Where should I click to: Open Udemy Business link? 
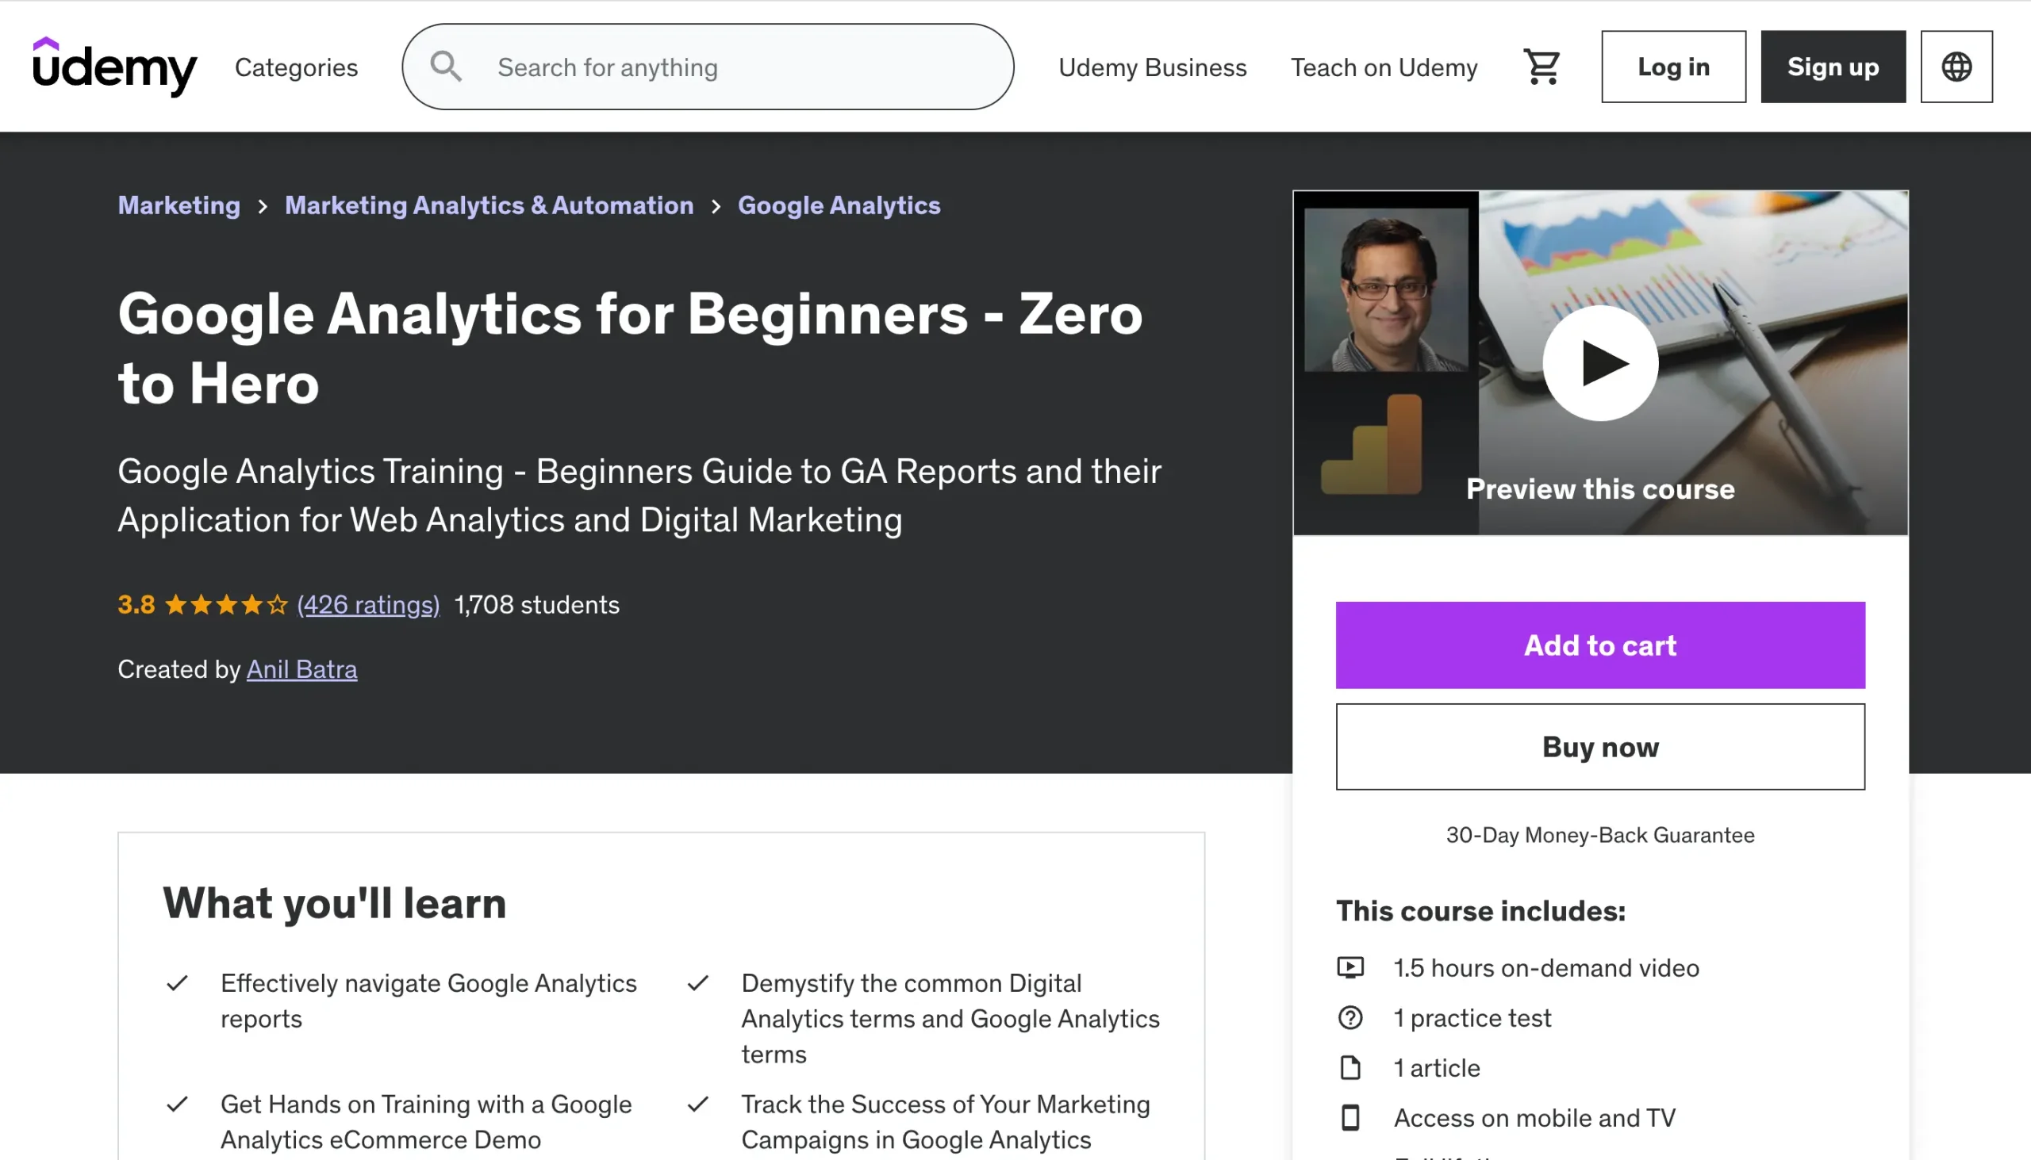(1152, 67)
